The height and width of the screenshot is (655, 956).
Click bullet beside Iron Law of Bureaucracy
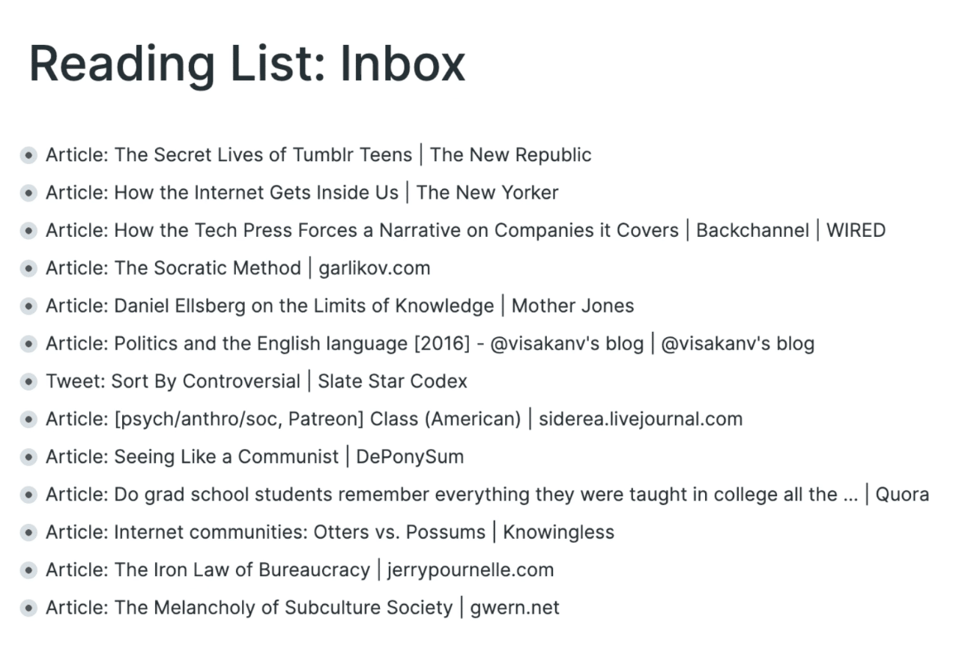[x=28, y=570]
